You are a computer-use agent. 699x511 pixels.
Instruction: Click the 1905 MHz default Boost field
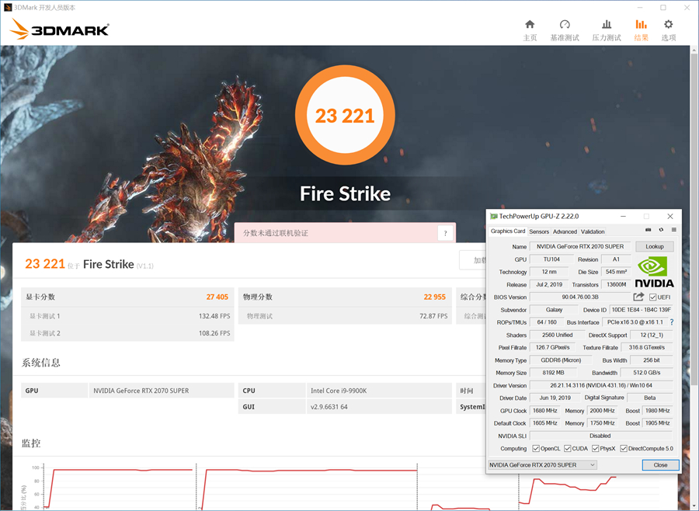click(x=658, y=422)
